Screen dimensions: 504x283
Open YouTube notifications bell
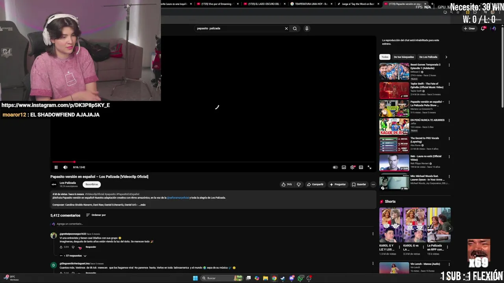coord(483,28)
